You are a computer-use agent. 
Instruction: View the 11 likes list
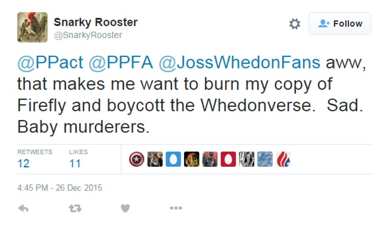pyautogui.click(x=78, y=159)
